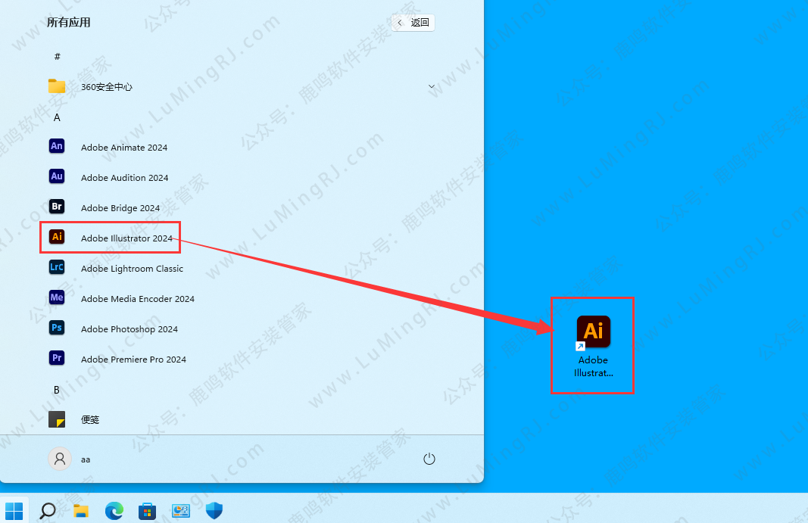Viewport: 808px width, 523px height.
Task: Open Windows Security shield on taskbar
Action: [x=214, y=511]
